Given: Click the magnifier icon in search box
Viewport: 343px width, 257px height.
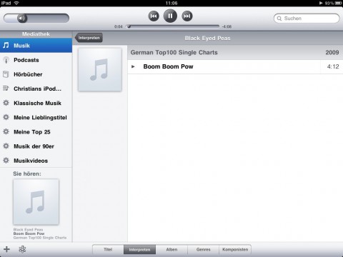Looking at the screenshot, I should tap(279, 19).
